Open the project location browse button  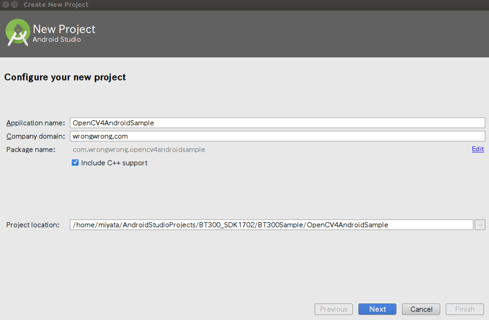(x=479, y=225)
